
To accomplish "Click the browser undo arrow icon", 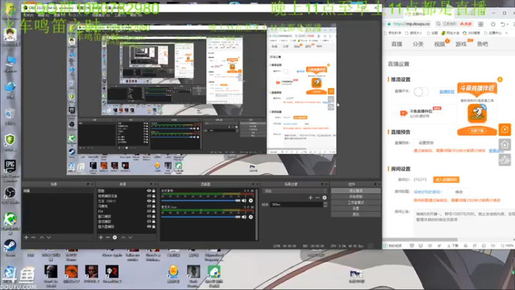I will [x=503, y=24].
